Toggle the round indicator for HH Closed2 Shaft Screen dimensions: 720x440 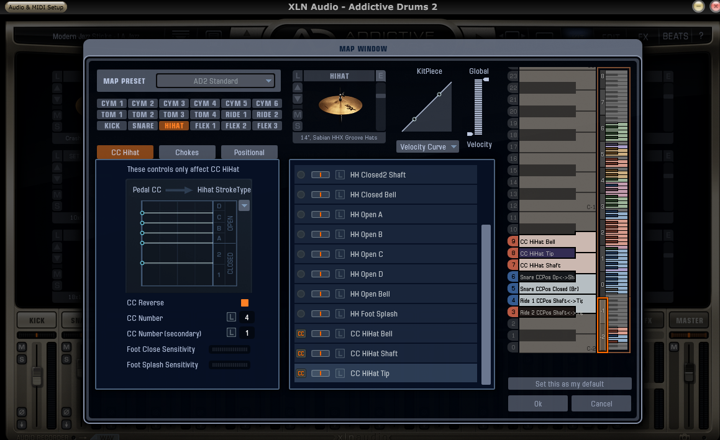pyautogui.click(x=301, y=175)
